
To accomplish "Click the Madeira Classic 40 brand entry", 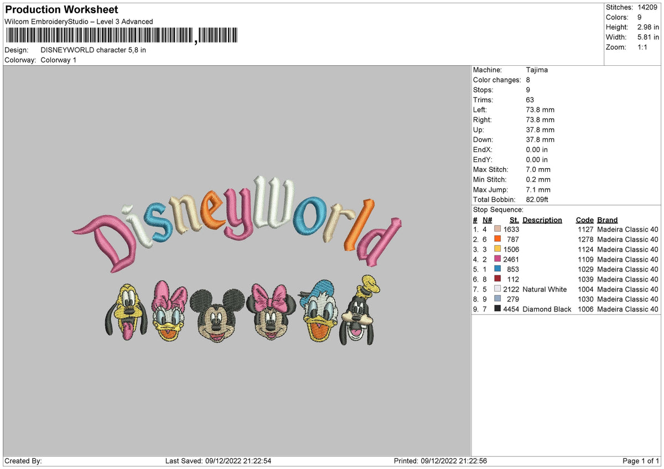I will click(627, 230).
